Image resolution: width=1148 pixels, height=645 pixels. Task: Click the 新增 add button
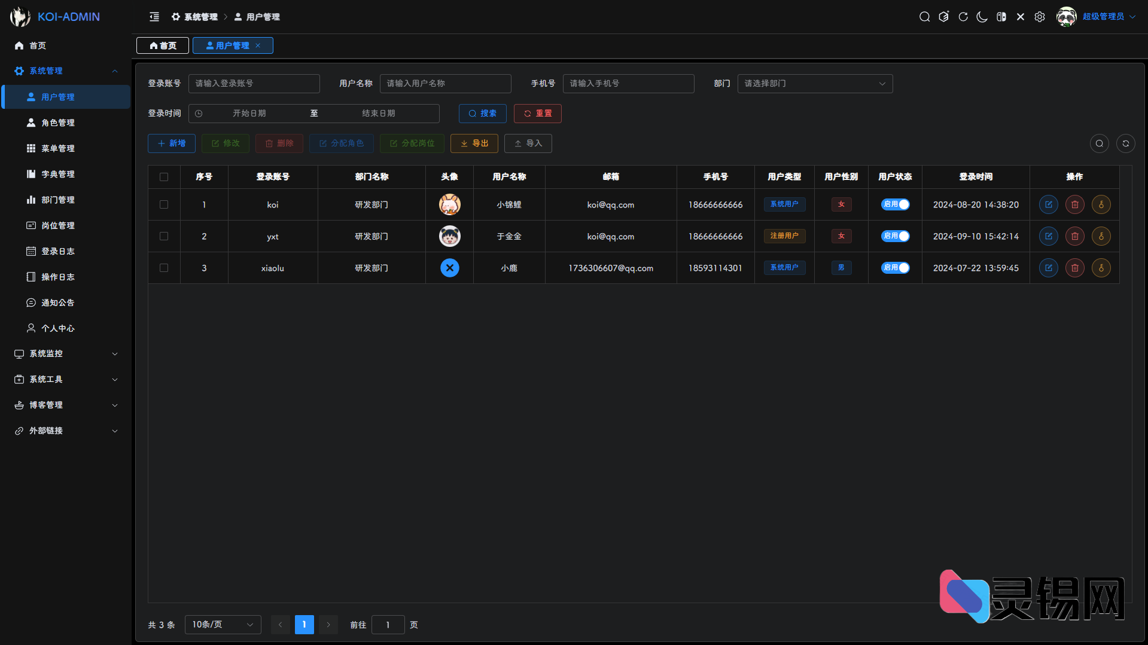[172, 143]
